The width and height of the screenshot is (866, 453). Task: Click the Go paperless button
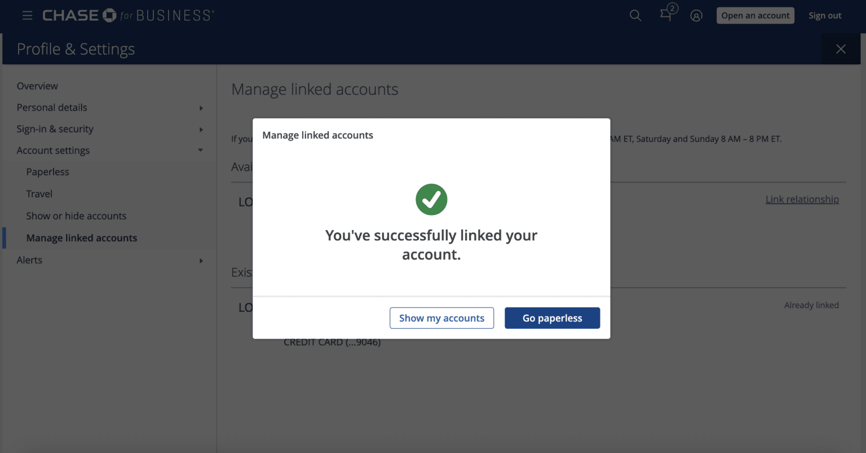click(x=552, y=318)
